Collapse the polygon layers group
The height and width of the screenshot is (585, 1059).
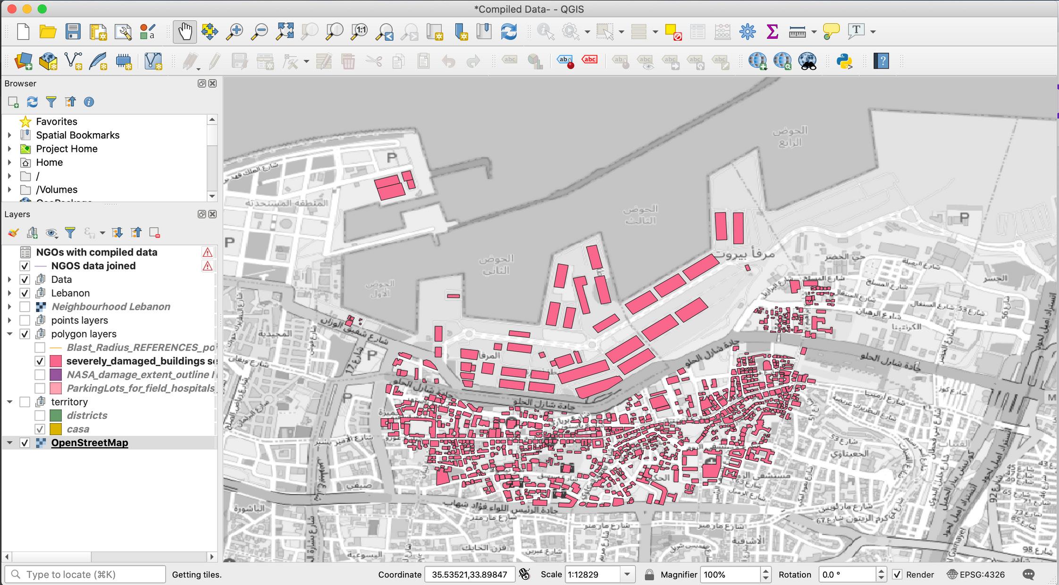(9, 334)
